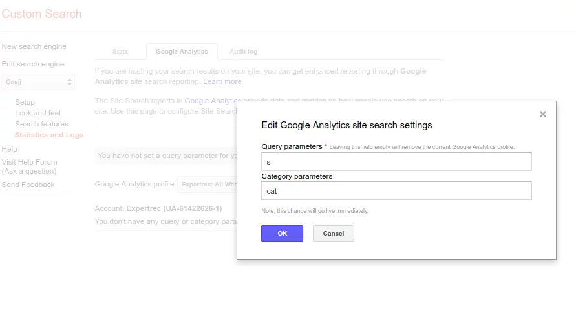The width and height of the screenshot is (576, 311).
Task: Cancel the site search settings dialog
Action: pyautogui.click(x=333, y=234)
